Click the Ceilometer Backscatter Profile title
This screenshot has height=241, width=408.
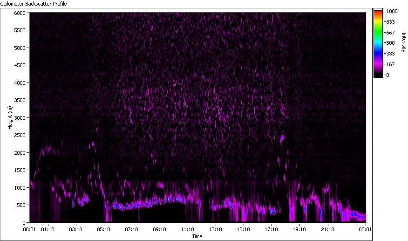[x=34, y=4]
